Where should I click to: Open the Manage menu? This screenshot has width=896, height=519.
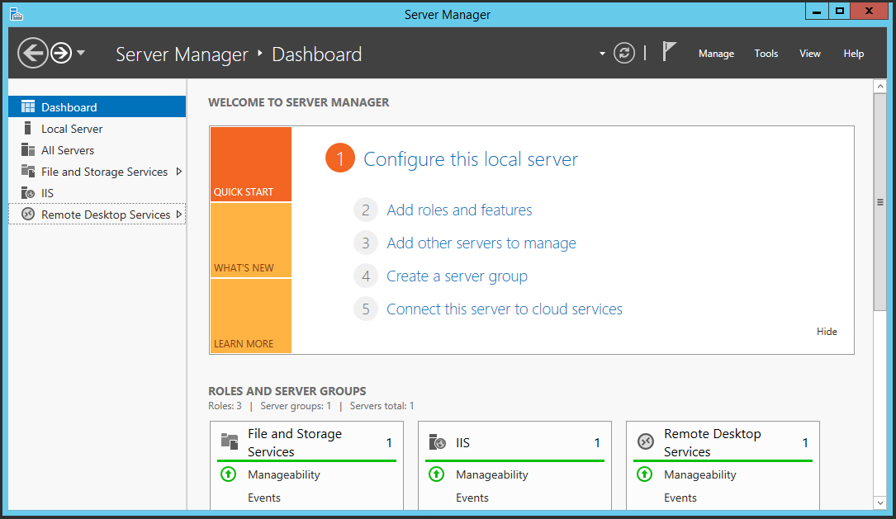click(716, 54)
